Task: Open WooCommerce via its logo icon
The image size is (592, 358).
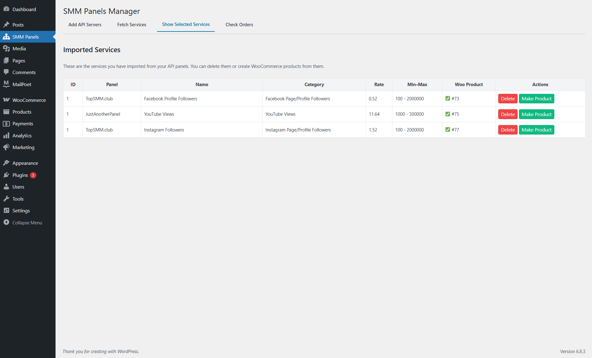Action: coord(6,100)
